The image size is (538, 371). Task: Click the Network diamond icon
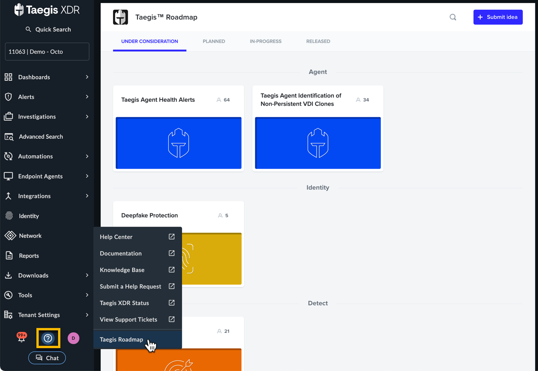tap(10, 236)
